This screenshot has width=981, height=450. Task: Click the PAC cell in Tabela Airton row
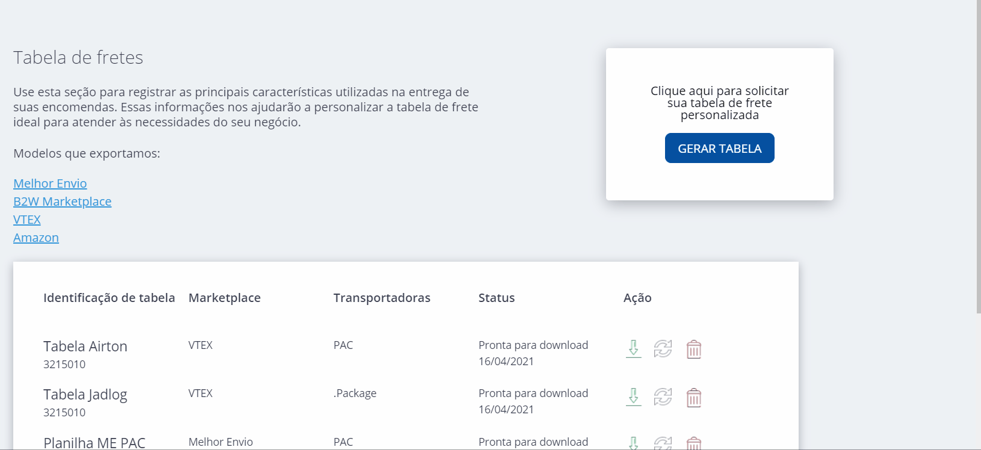click(x=343, y=345)
